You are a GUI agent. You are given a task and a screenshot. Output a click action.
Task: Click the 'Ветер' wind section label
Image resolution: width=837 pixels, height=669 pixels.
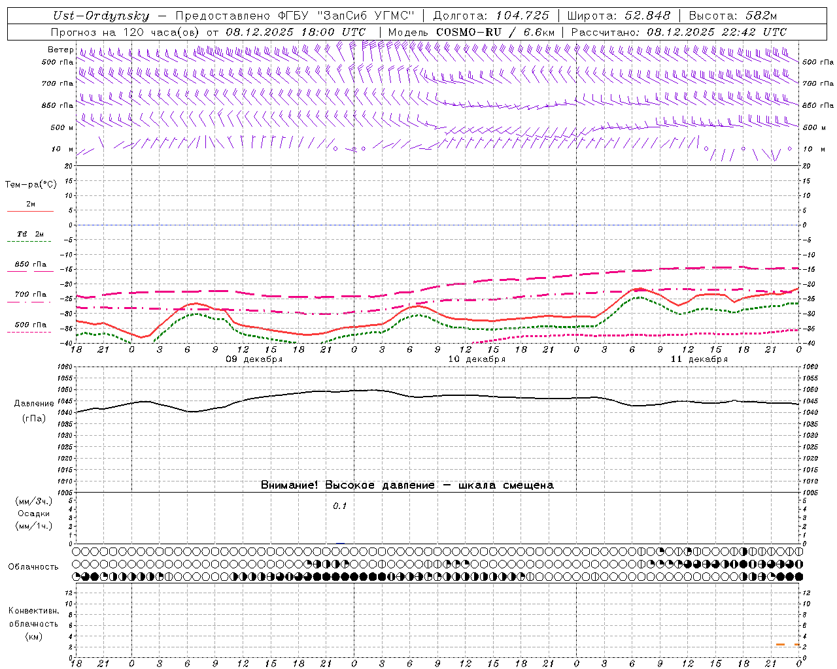tap(61, 50)
